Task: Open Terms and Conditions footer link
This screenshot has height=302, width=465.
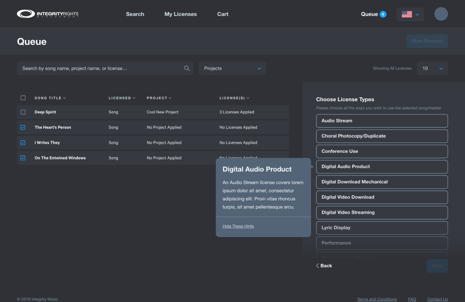Action: point(377,299)
